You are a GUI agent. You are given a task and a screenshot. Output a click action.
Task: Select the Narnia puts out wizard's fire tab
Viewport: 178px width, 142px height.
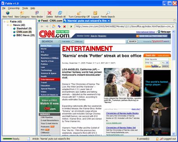tap(87, 21)
